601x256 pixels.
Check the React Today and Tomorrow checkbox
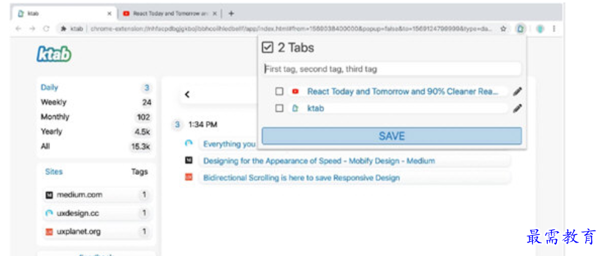(x=279, y=92)
